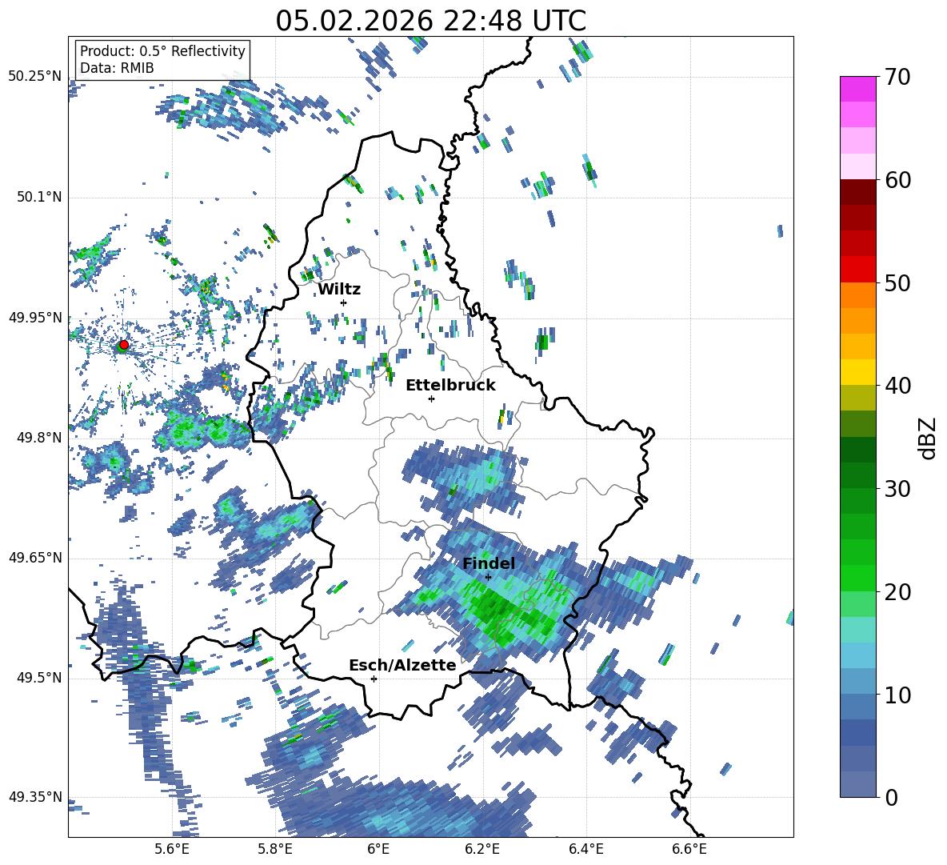The height and width of the screenshot is (865, 947).
Task: Click the 10 value on the colorbar
Action: tap(897, 695)
